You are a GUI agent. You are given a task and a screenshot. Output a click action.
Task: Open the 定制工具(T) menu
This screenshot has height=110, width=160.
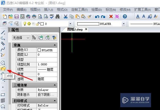point(79,10)
